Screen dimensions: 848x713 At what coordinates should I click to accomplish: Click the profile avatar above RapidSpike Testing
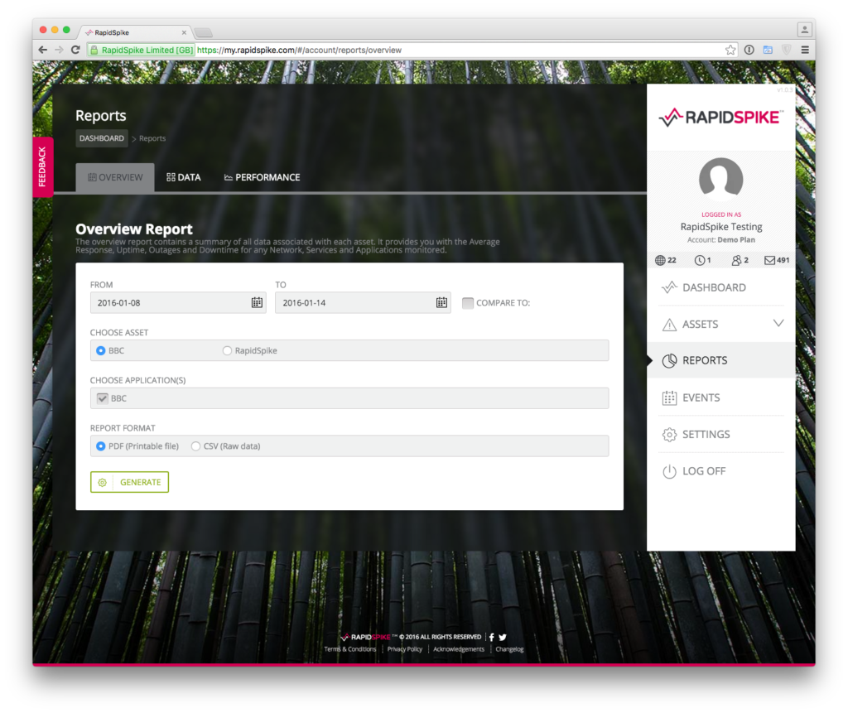[720, 179]
